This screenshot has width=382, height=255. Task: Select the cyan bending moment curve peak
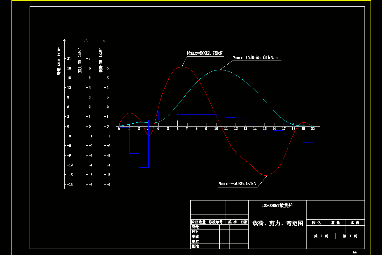220,70
